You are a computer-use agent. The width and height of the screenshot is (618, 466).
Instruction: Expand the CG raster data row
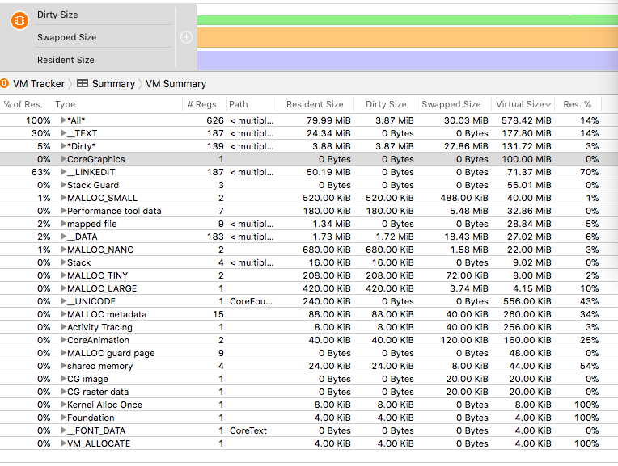(x=63, y=392)
